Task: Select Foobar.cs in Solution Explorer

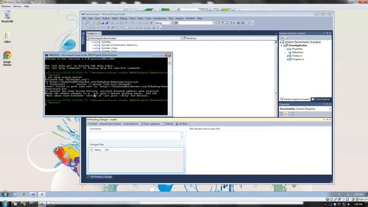Action: [297, 56]
